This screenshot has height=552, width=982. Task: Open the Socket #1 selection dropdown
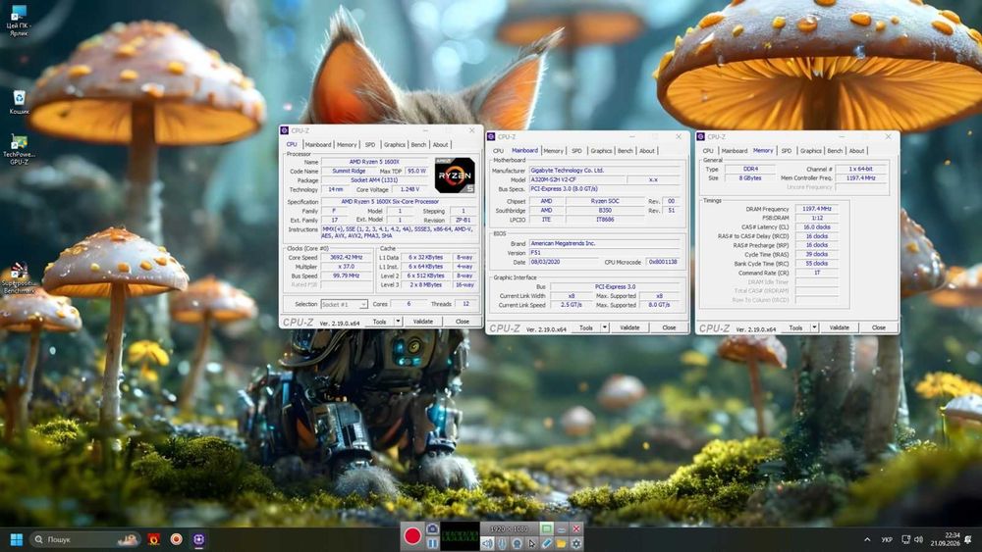pyautogui.click(x=344, y=304)
